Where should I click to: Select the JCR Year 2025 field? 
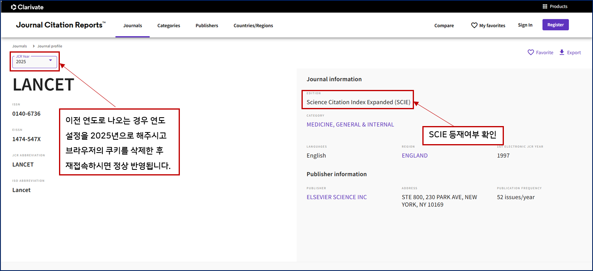35,61
